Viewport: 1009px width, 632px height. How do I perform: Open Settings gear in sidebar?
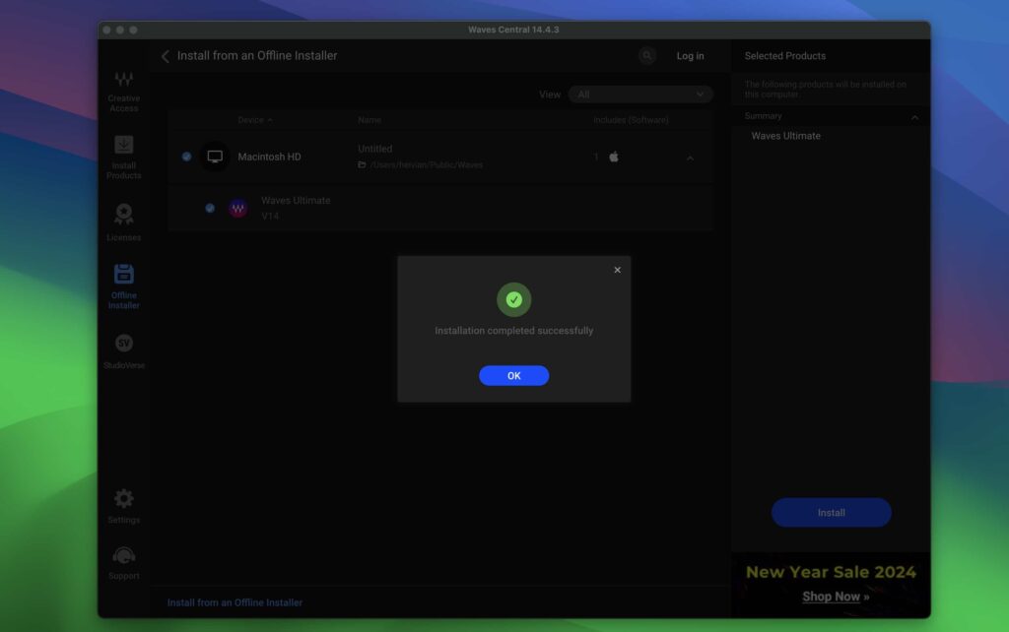pyautogui.click(x=124, y=499)
